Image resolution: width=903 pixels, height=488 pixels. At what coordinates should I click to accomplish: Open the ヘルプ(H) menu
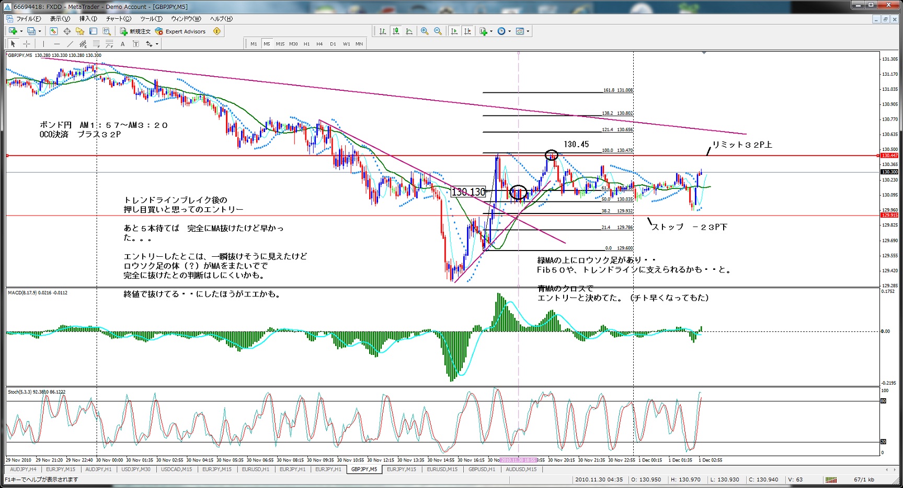point(221,19)
